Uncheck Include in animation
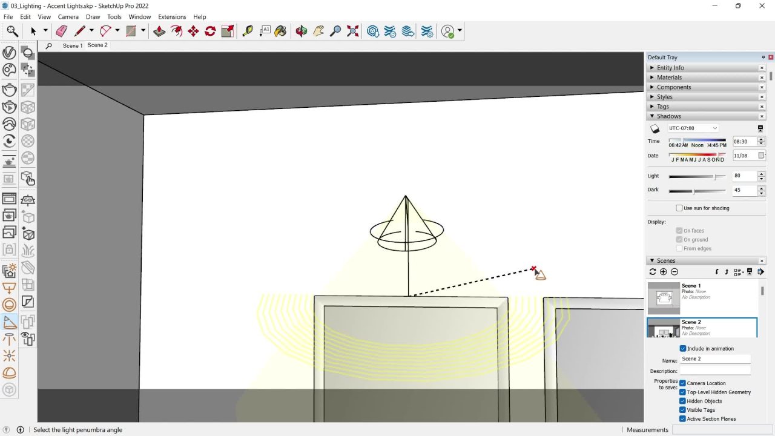 [683, 349]
